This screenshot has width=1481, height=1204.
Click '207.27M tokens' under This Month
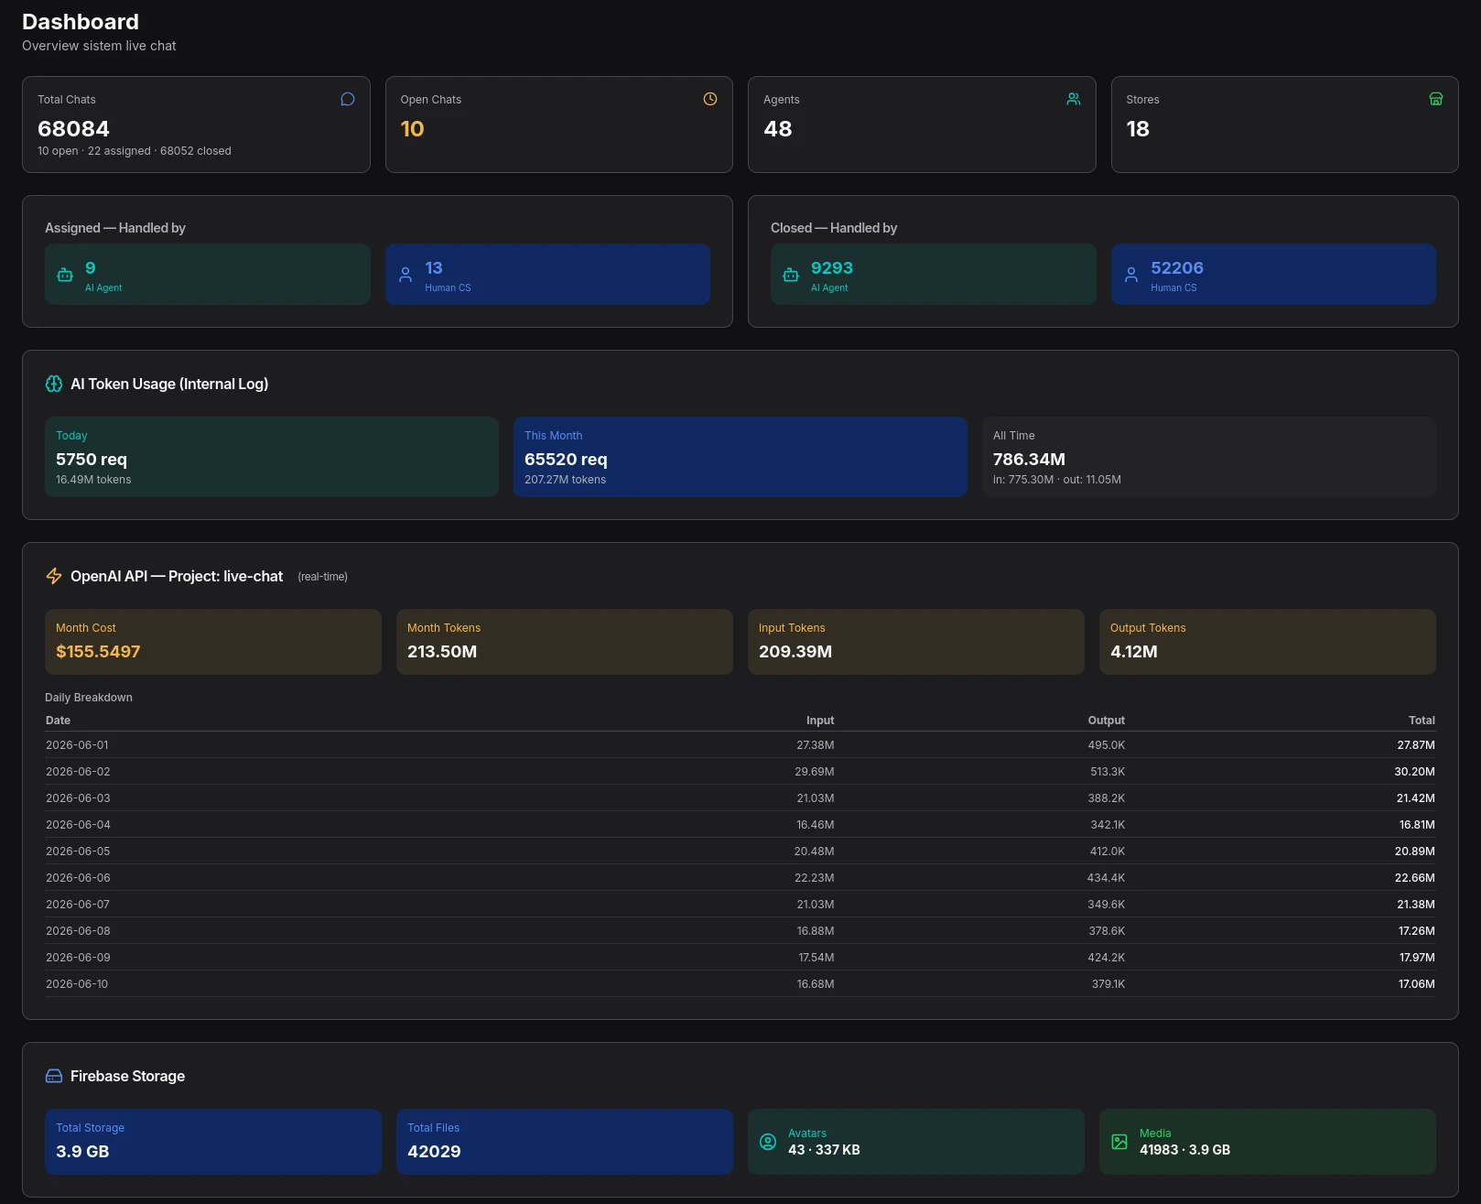[x=565, y=480]
